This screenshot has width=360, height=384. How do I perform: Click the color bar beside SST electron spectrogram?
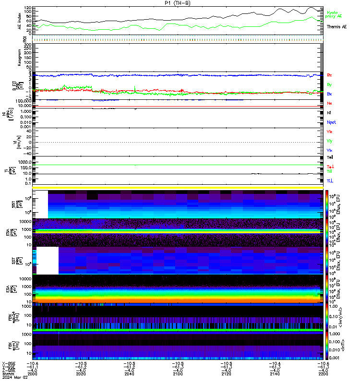coord(327,261)
